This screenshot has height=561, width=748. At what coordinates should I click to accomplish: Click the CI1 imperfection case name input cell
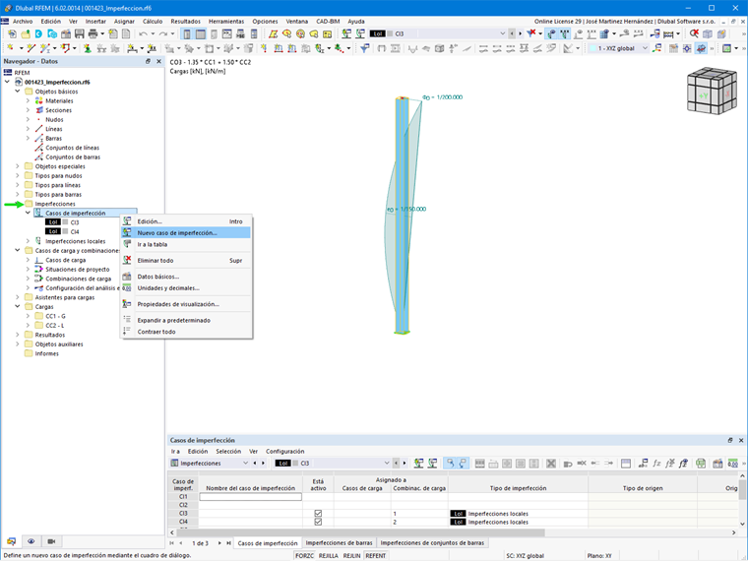250,497
